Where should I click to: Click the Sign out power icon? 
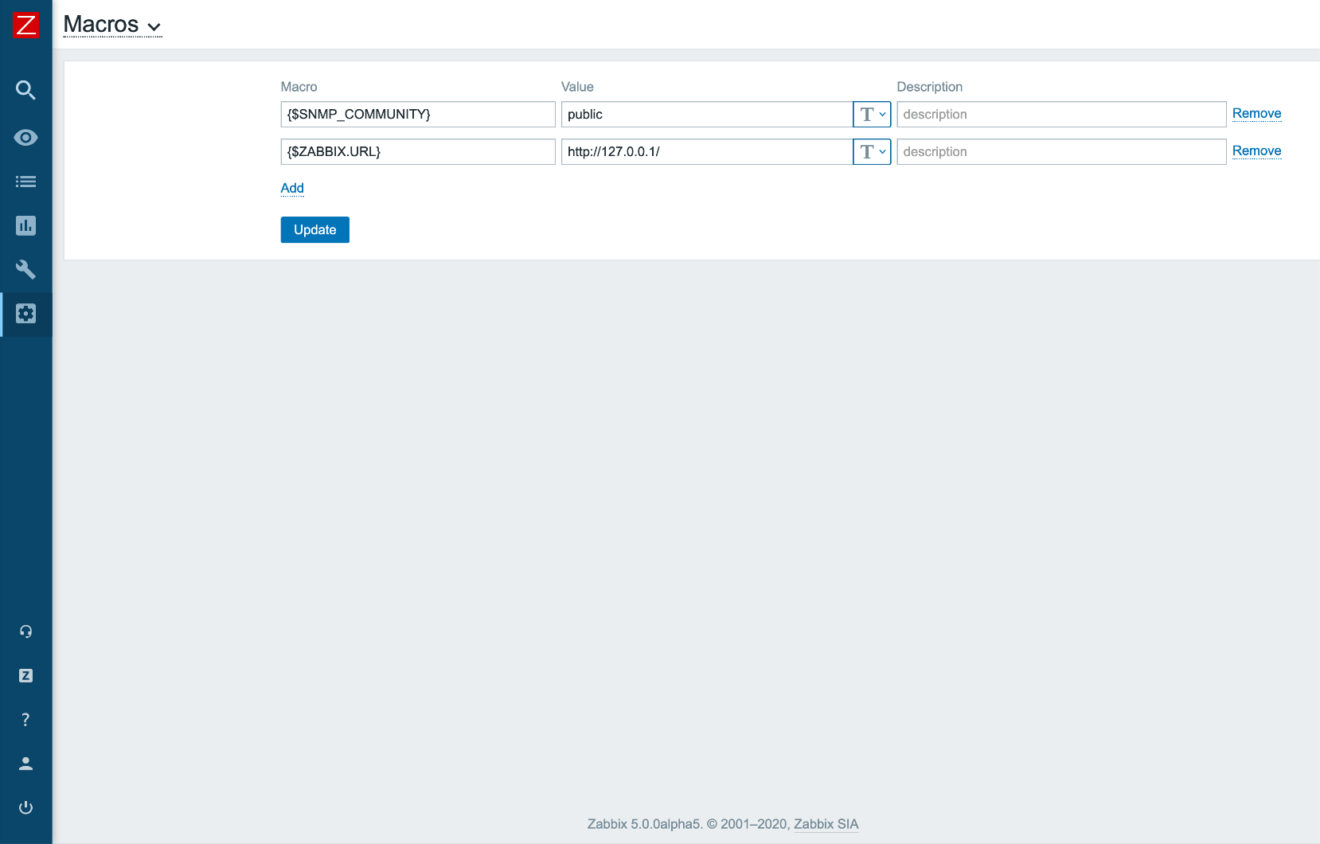pos(25,807)
